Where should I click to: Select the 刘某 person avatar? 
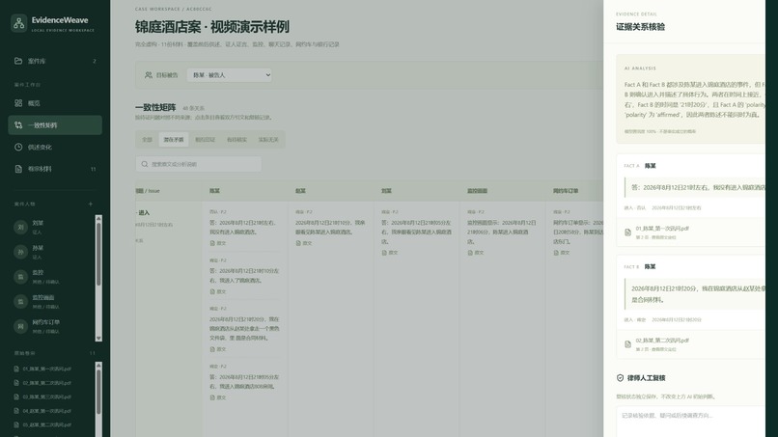pos(21,227)
